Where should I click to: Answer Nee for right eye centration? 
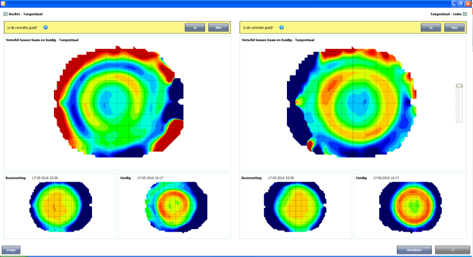[x=218, y=27]
